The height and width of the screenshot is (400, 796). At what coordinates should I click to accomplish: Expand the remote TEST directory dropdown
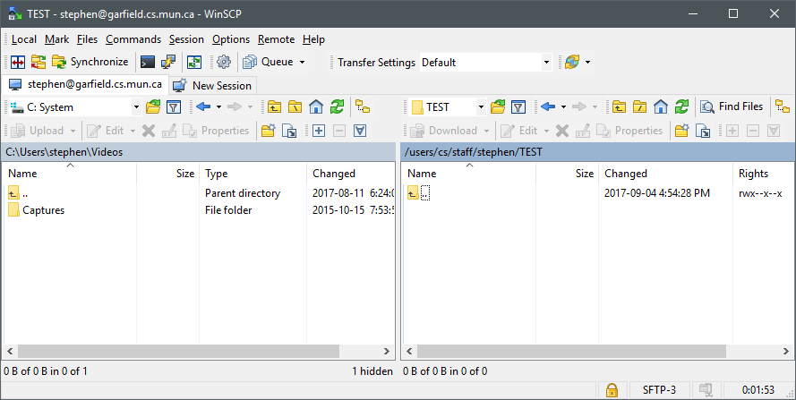point(481,106)
